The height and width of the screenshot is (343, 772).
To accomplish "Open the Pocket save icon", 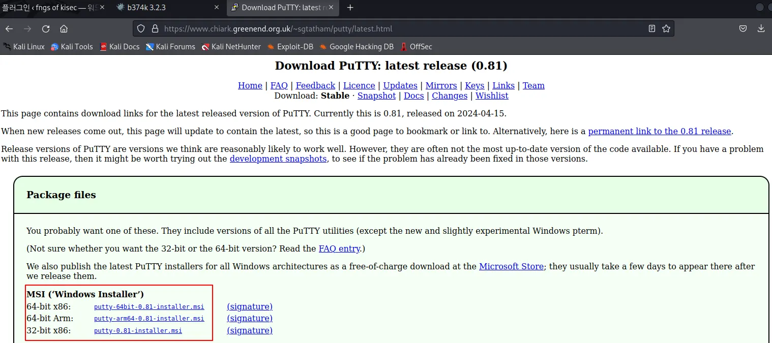I will pyautogui.click(x=743, y=28).
